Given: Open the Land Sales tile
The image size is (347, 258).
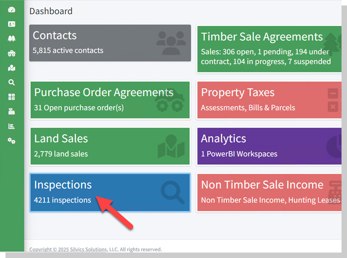Looking at the screenshot, I should coord(110,146).
